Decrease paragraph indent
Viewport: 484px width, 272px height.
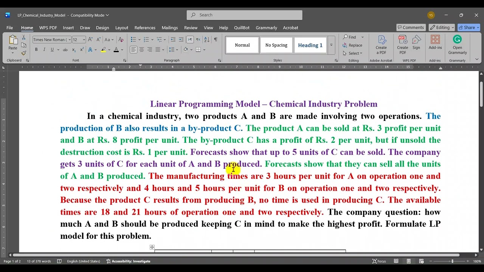tap(173, 40)
